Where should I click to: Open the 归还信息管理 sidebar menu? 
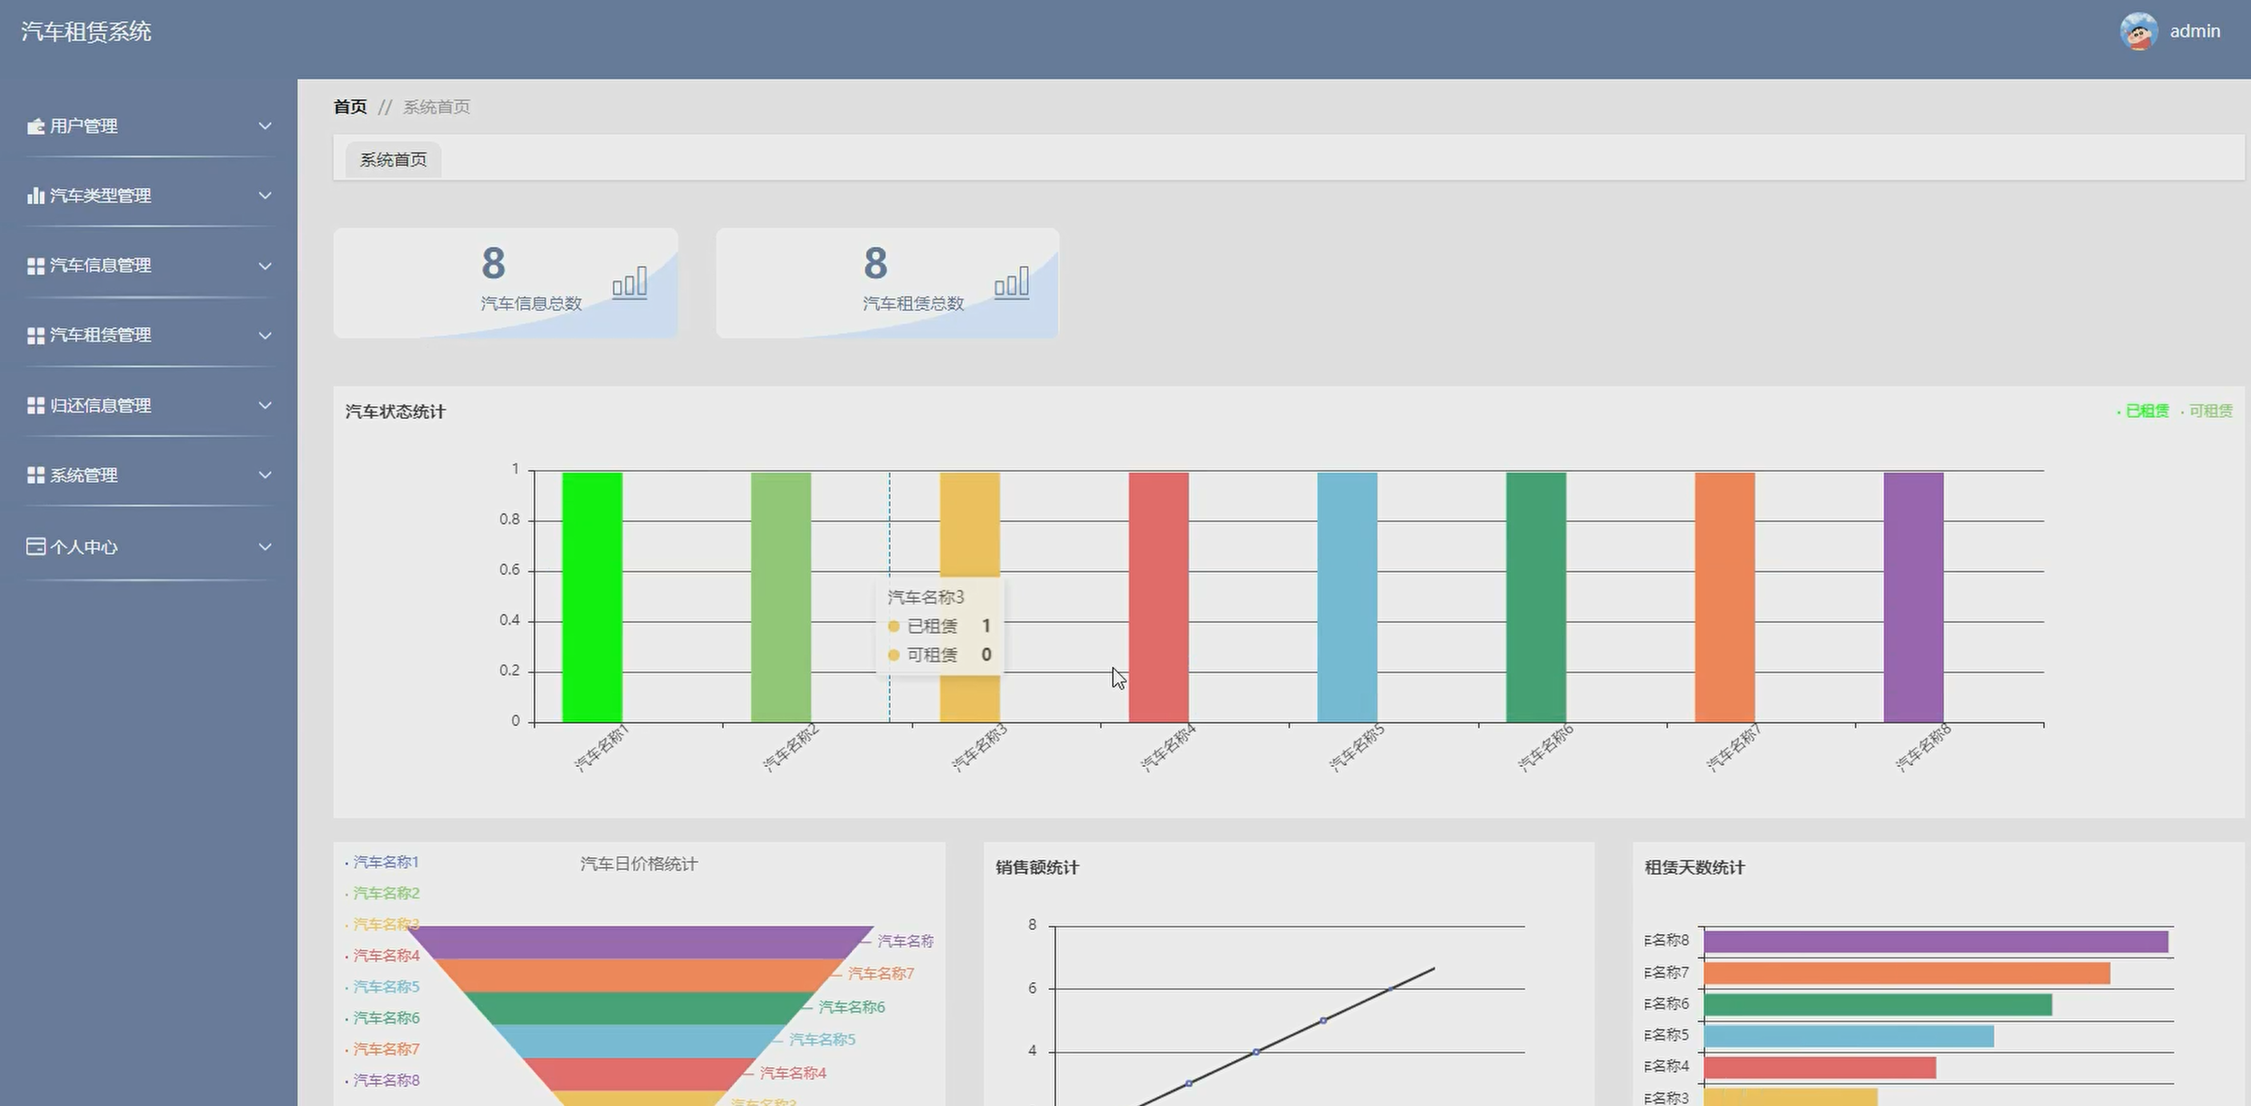point(149,405)
